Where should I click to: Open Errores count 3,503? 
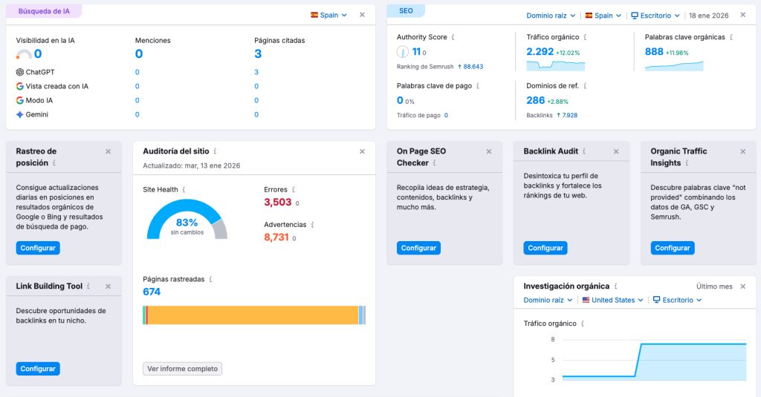point(278,202)
